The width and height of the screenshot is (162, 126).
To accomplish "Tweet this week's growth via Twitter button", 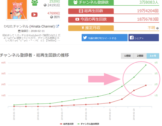I will pyautogui.click(x=105, y=38).
